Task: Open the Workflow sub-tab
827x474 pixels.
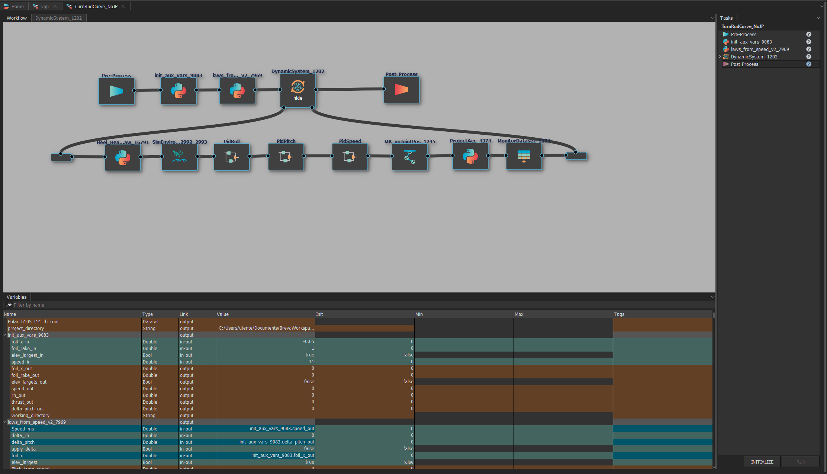Action: click(17, 18)
